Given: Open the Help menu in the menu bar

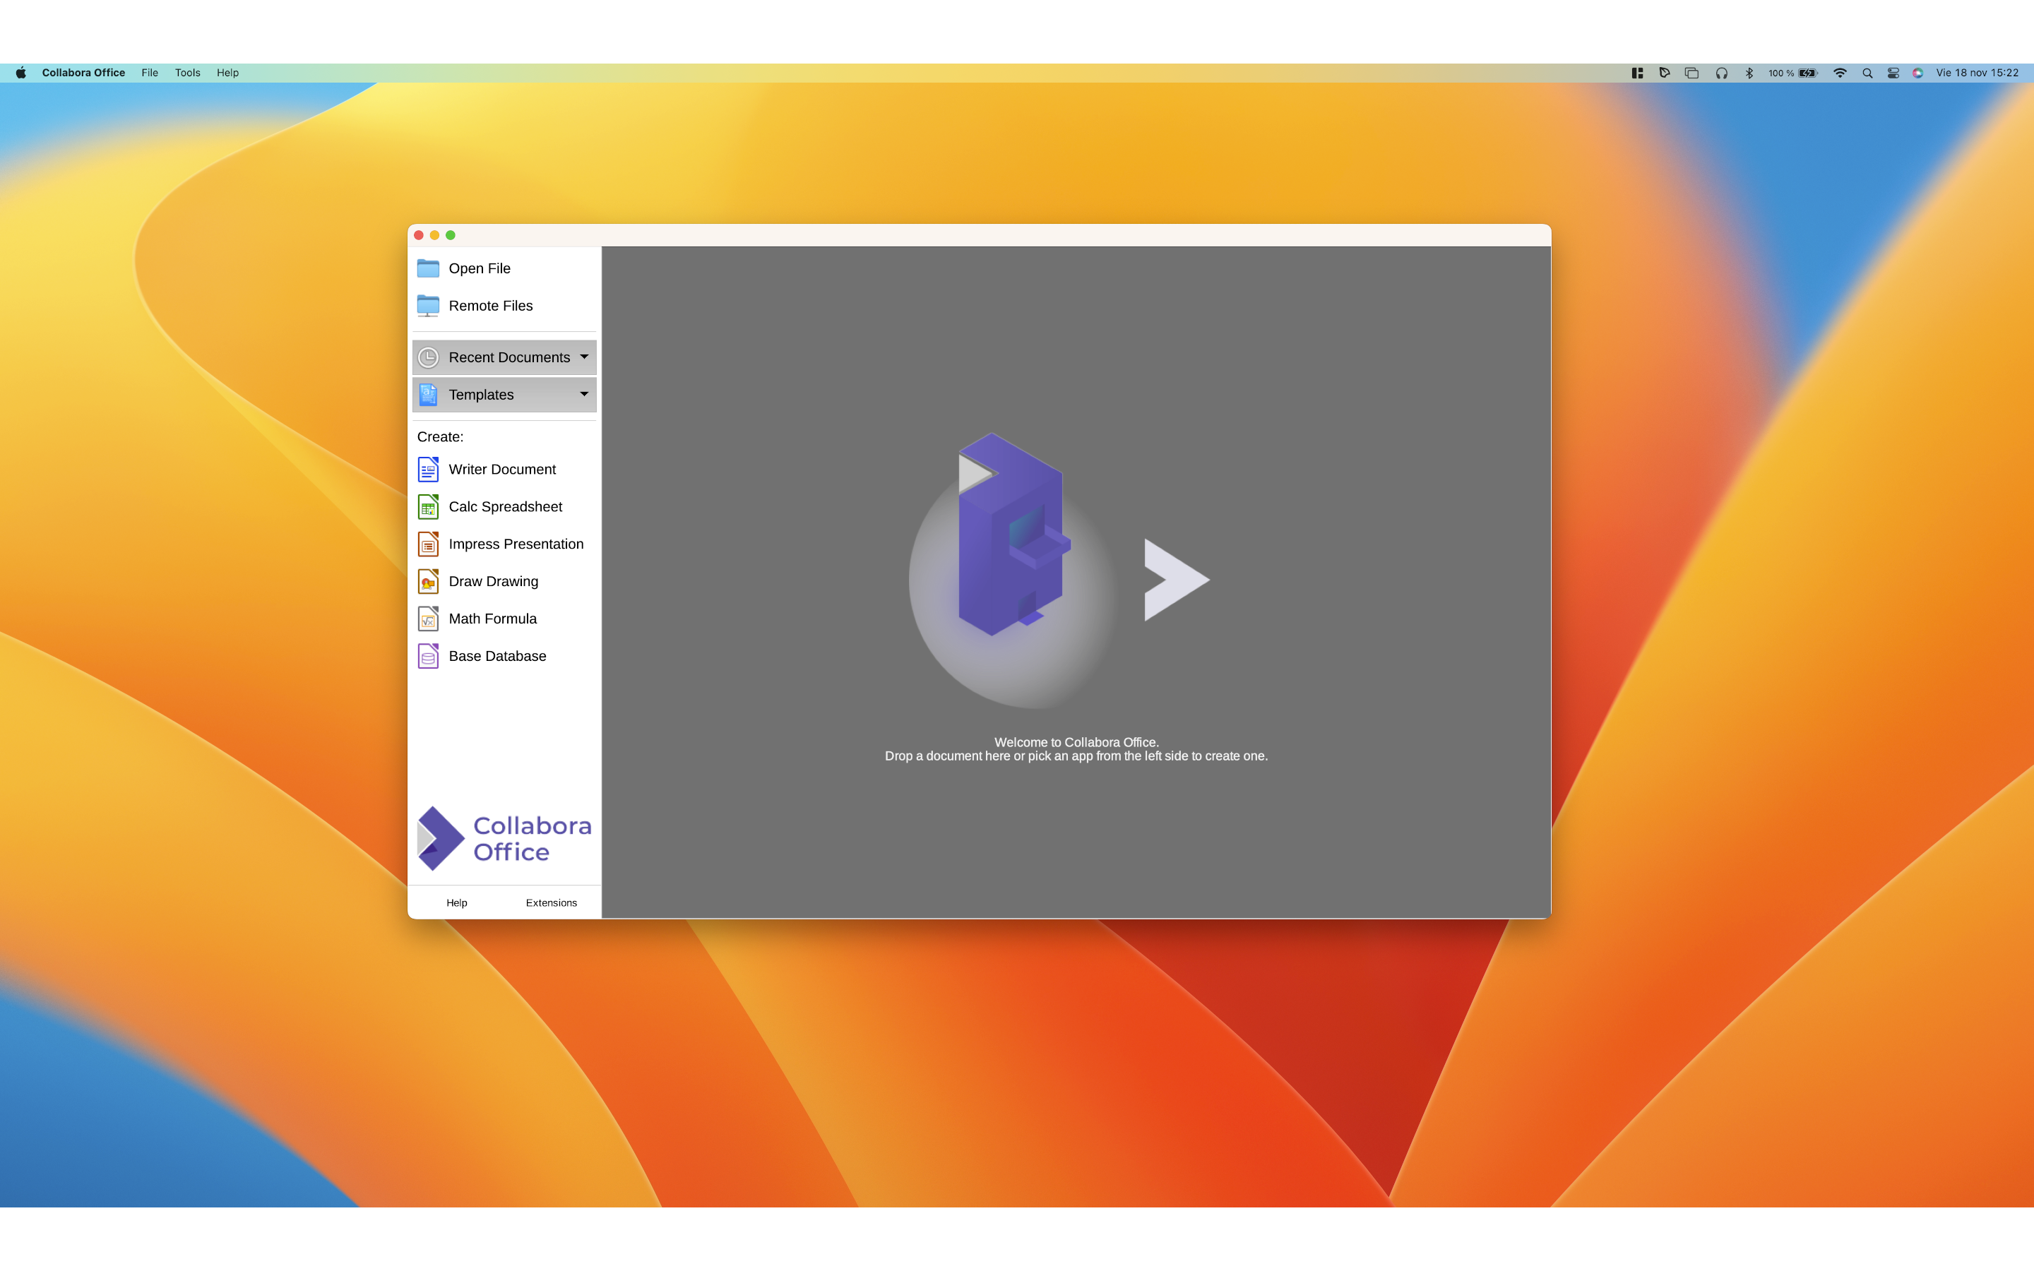Looking at the screenshot, I should point(227,73).
